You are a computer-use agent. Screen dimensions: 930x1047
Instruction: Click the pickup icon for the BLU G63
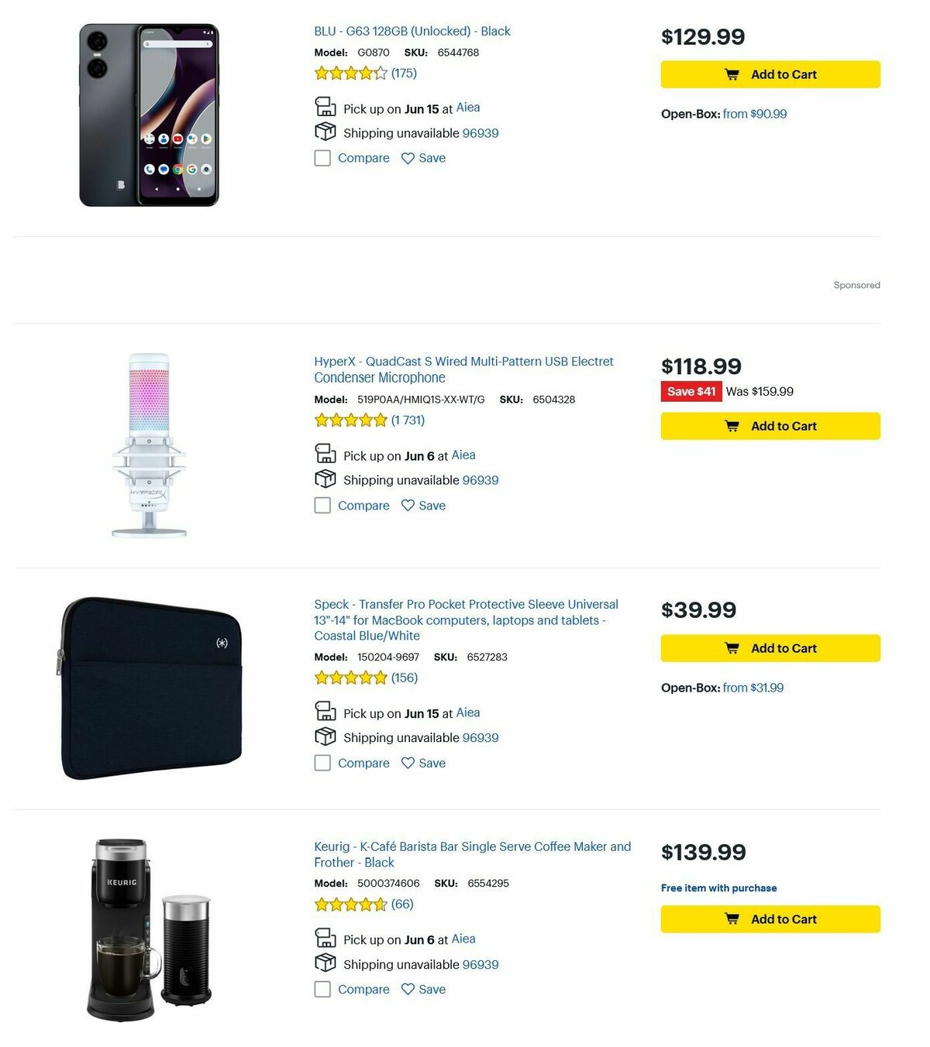(325, 106)
